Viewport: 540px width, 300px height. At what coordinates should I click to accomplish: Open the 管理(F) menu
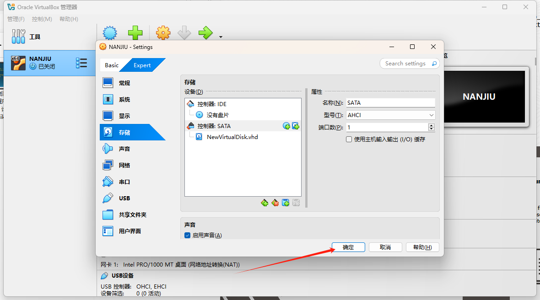click(x=16, y=19)
